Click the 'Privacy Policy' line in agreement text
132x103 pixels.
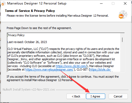[16, 35]
